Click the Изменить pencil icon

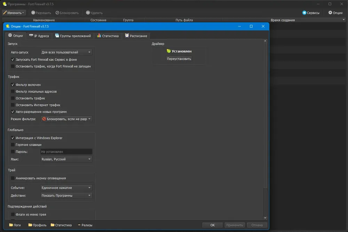5,13
